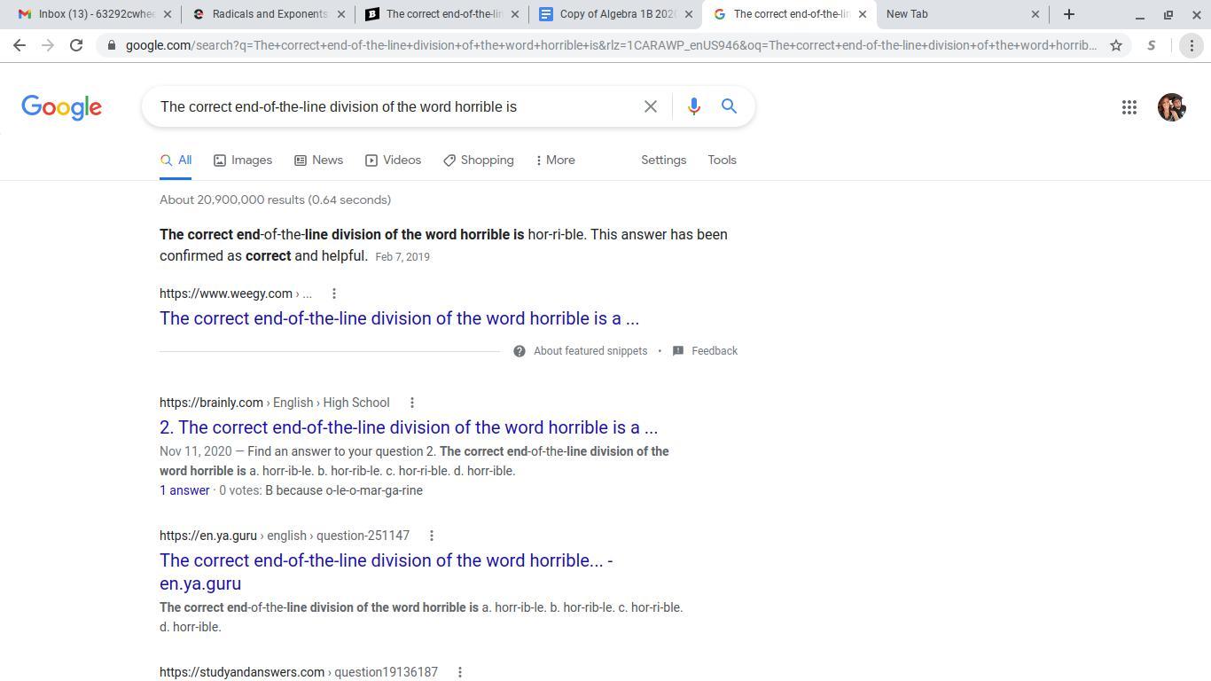This screenshot has height=681, width=1211.
Task: Click the 'About 20,900,000 results' count text
Action: pos(275,200)
